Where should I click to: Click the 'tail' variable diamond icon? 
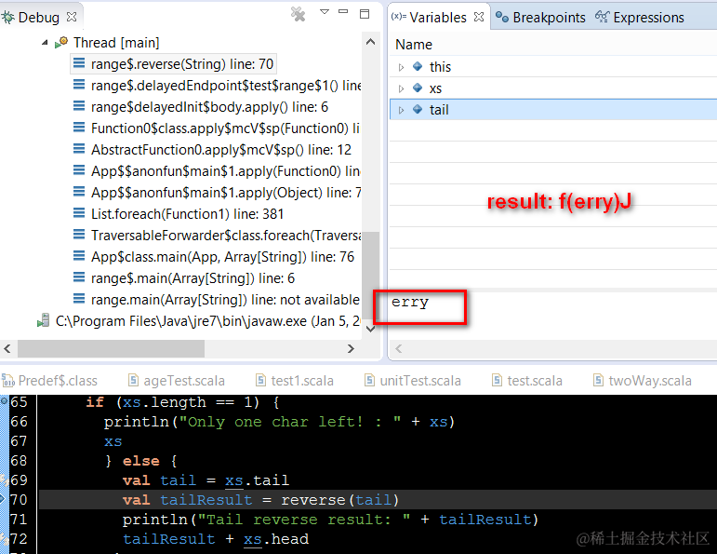coord(418,109)
